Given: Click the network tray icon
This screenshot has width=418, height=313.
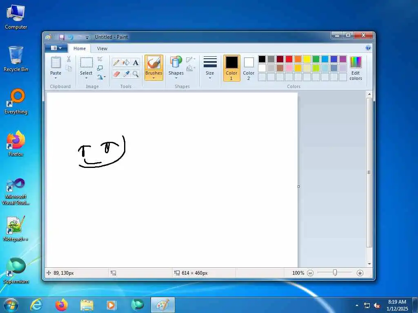Looking at the screenshot, I should [367, 306].
